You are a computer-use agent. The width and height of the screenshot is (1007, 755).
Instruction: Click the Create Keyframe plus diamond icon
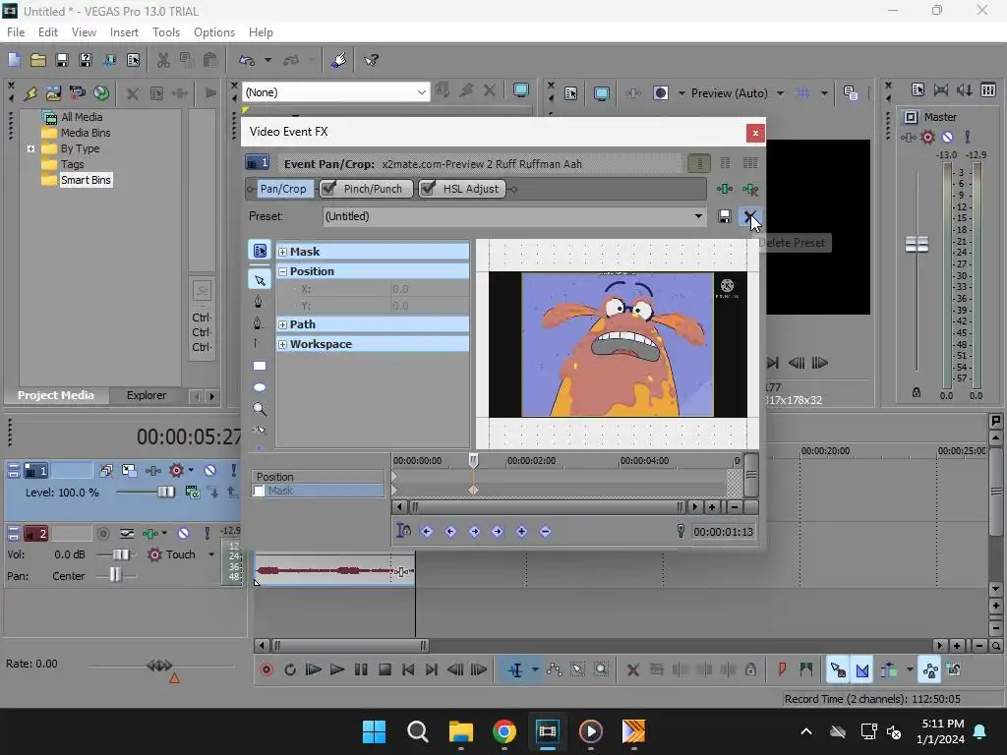pos(521,531)
